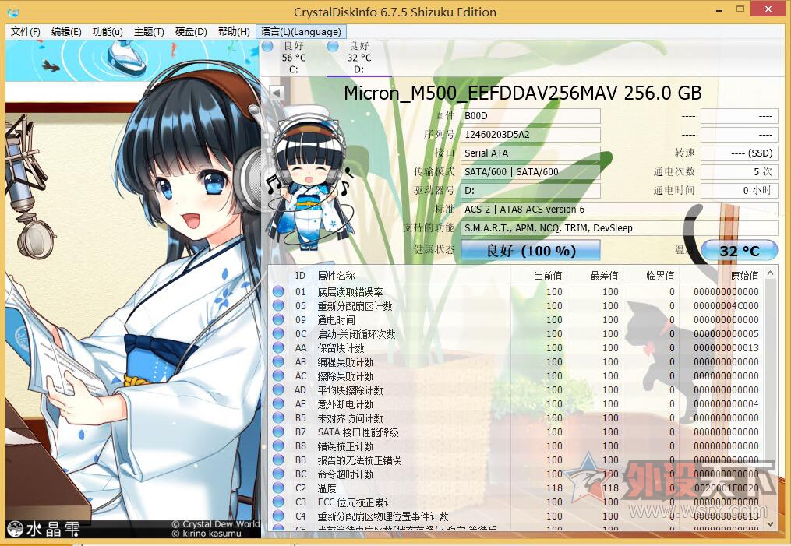The image size is (791, 546).
Task: Click the previous disk arrow button
Action: click(x=277, y=93)
